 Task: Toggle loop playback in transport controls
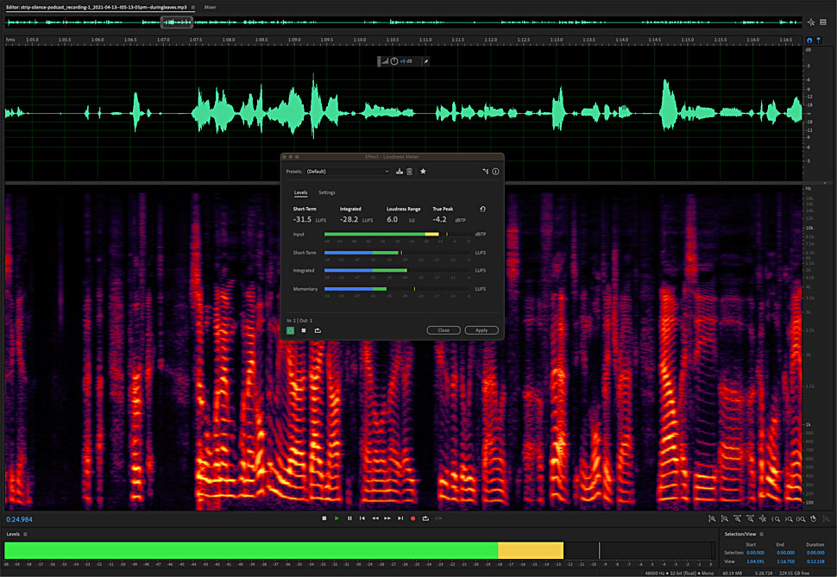(x=426, y=518)
